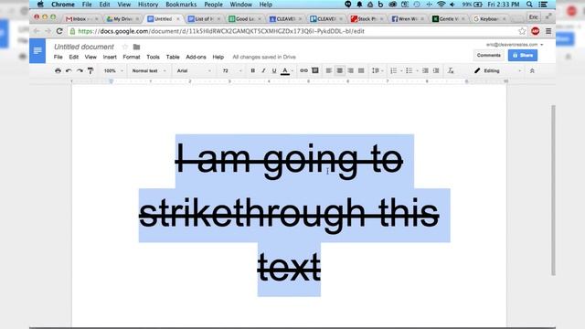Reload the page in Chrome
This screenshot has width=585, height=329.
coord(59,31)
